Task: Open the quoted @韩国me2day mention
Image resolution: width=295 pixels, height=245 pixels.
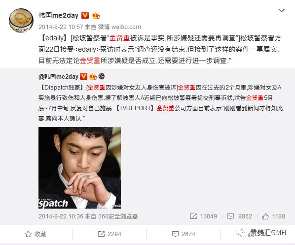Action: [x=58, y=77]
